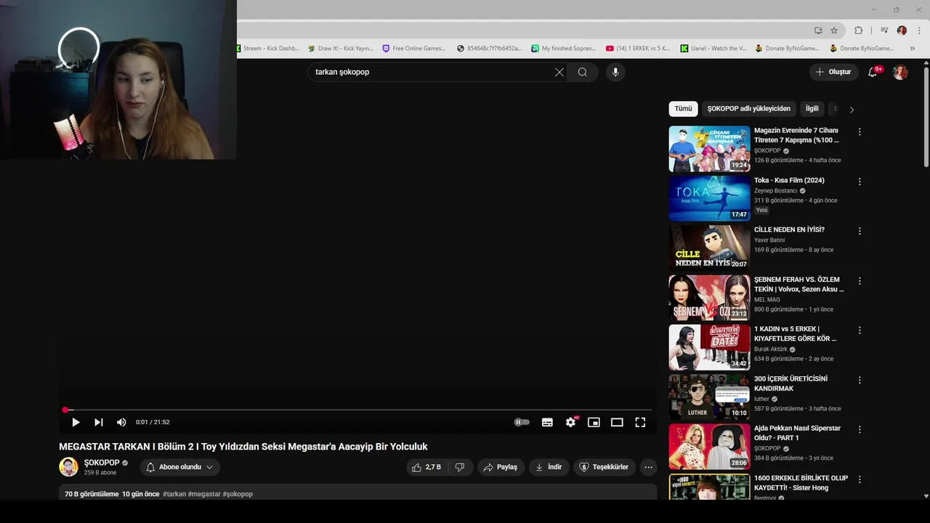Open Chrome three-dot menu
930x523 pixels.
[919, 31]
